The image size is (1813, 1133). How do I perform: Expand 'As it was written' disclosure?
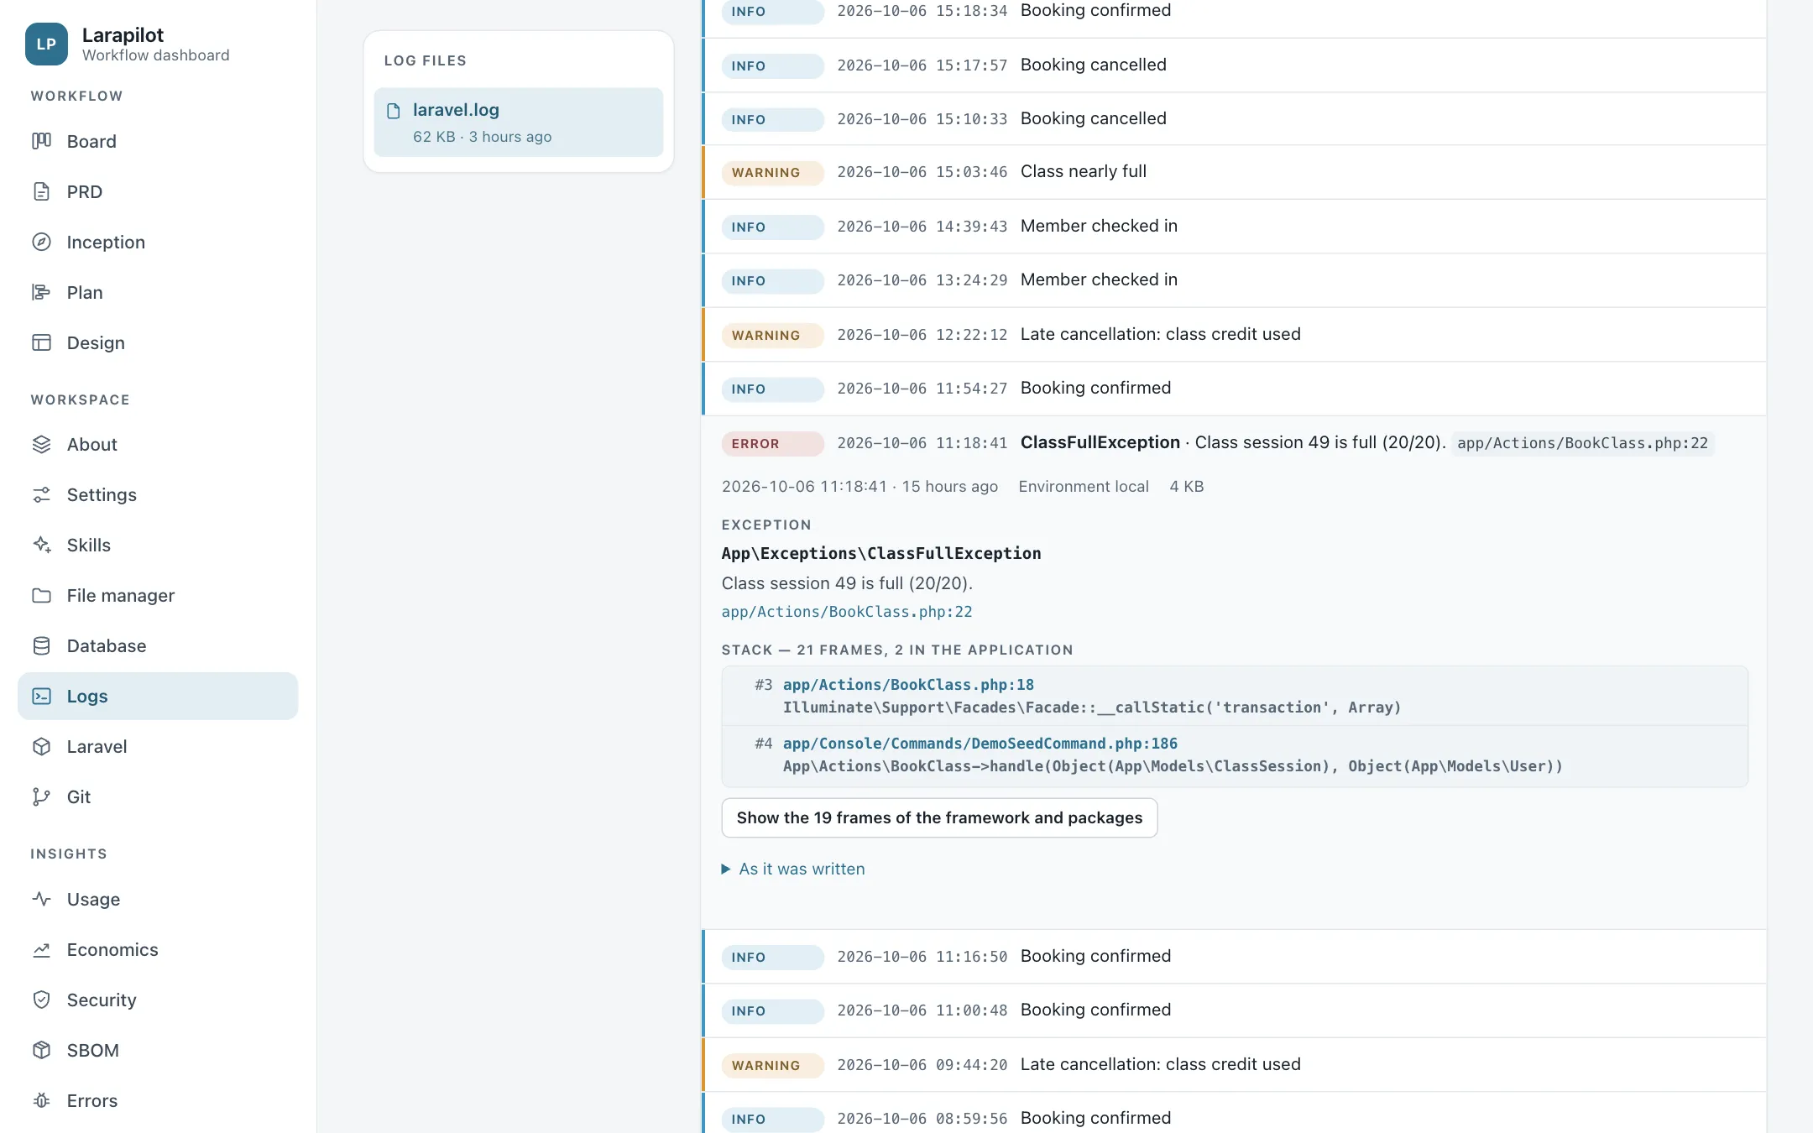[793, 869]
